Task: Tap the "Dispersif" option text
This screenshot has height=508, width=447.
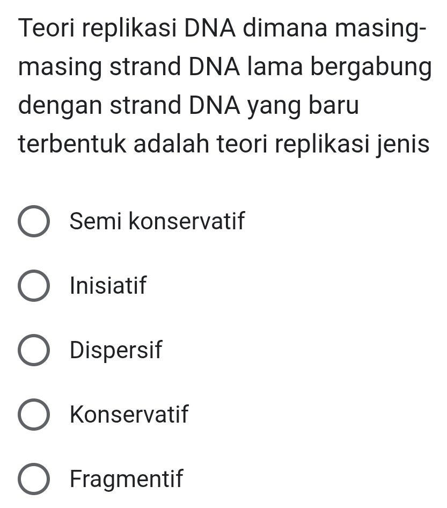Action: click(x=116, y=350)
